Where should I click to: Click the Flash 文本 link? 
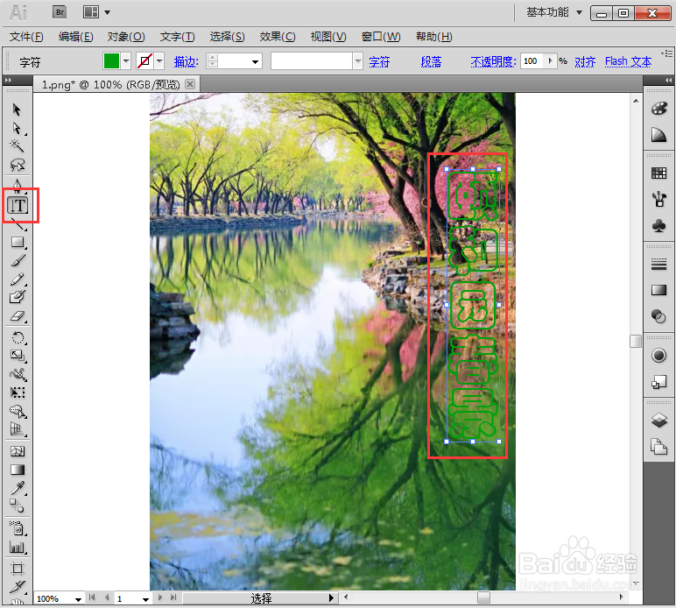(628, 61)
